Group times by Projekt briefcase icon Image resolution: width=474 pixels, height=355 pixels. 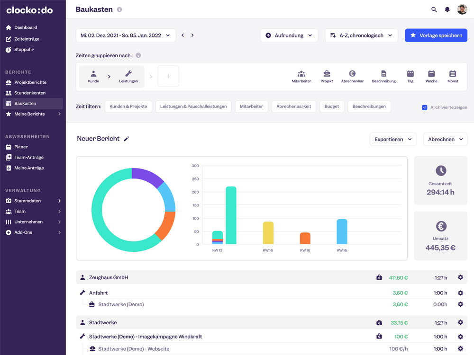click(x=327, y=74)
